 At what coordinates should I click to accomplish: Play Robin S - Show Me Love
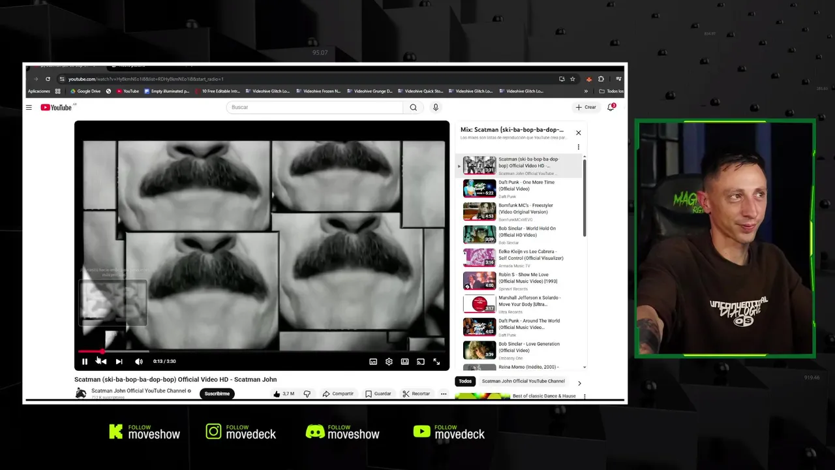click(x=519, y=281)
